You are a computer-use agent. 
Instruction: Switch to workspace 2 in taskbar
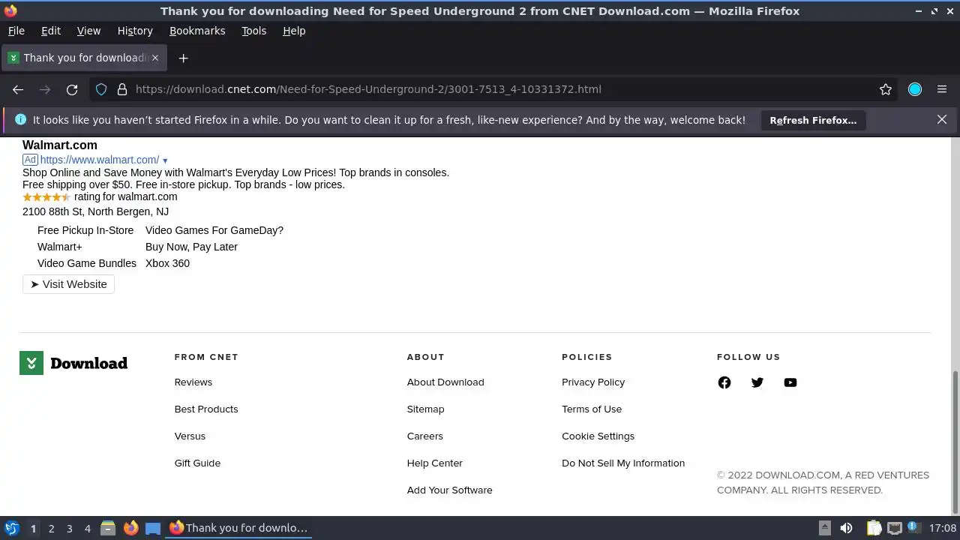click(51, 528)
